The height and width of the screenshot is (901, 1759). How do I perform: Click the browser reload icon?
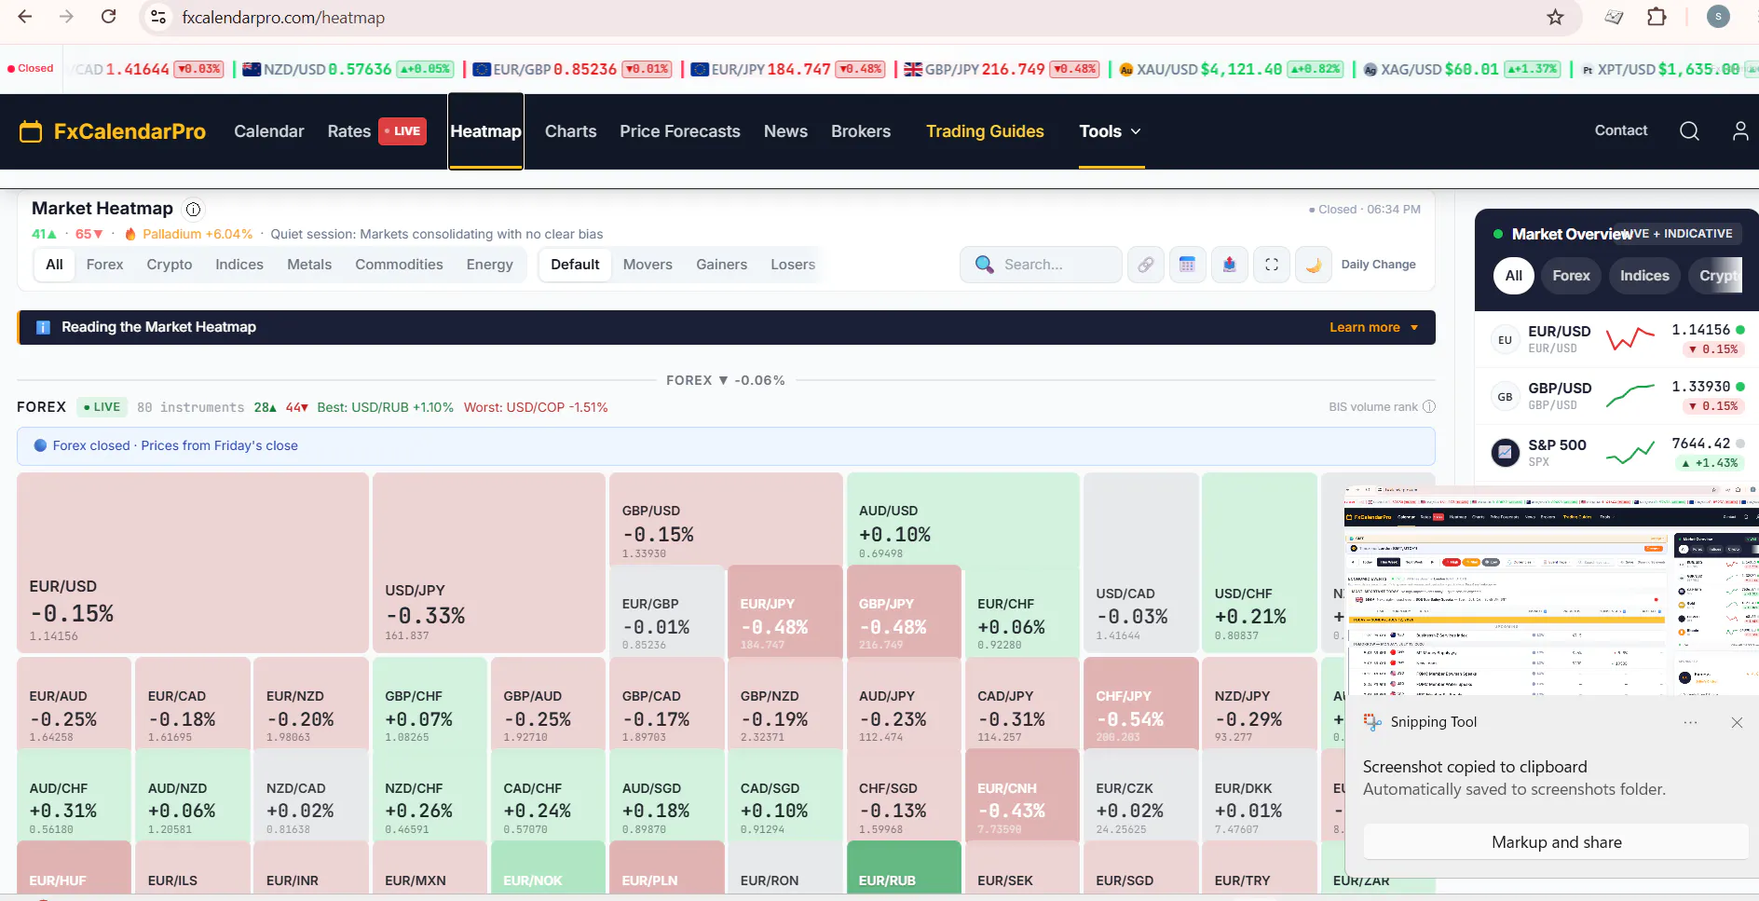[x=108, y=17]
